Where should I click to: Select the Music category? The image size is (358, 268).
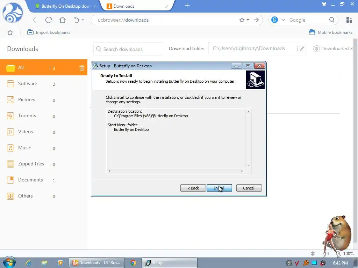[44, 148]
